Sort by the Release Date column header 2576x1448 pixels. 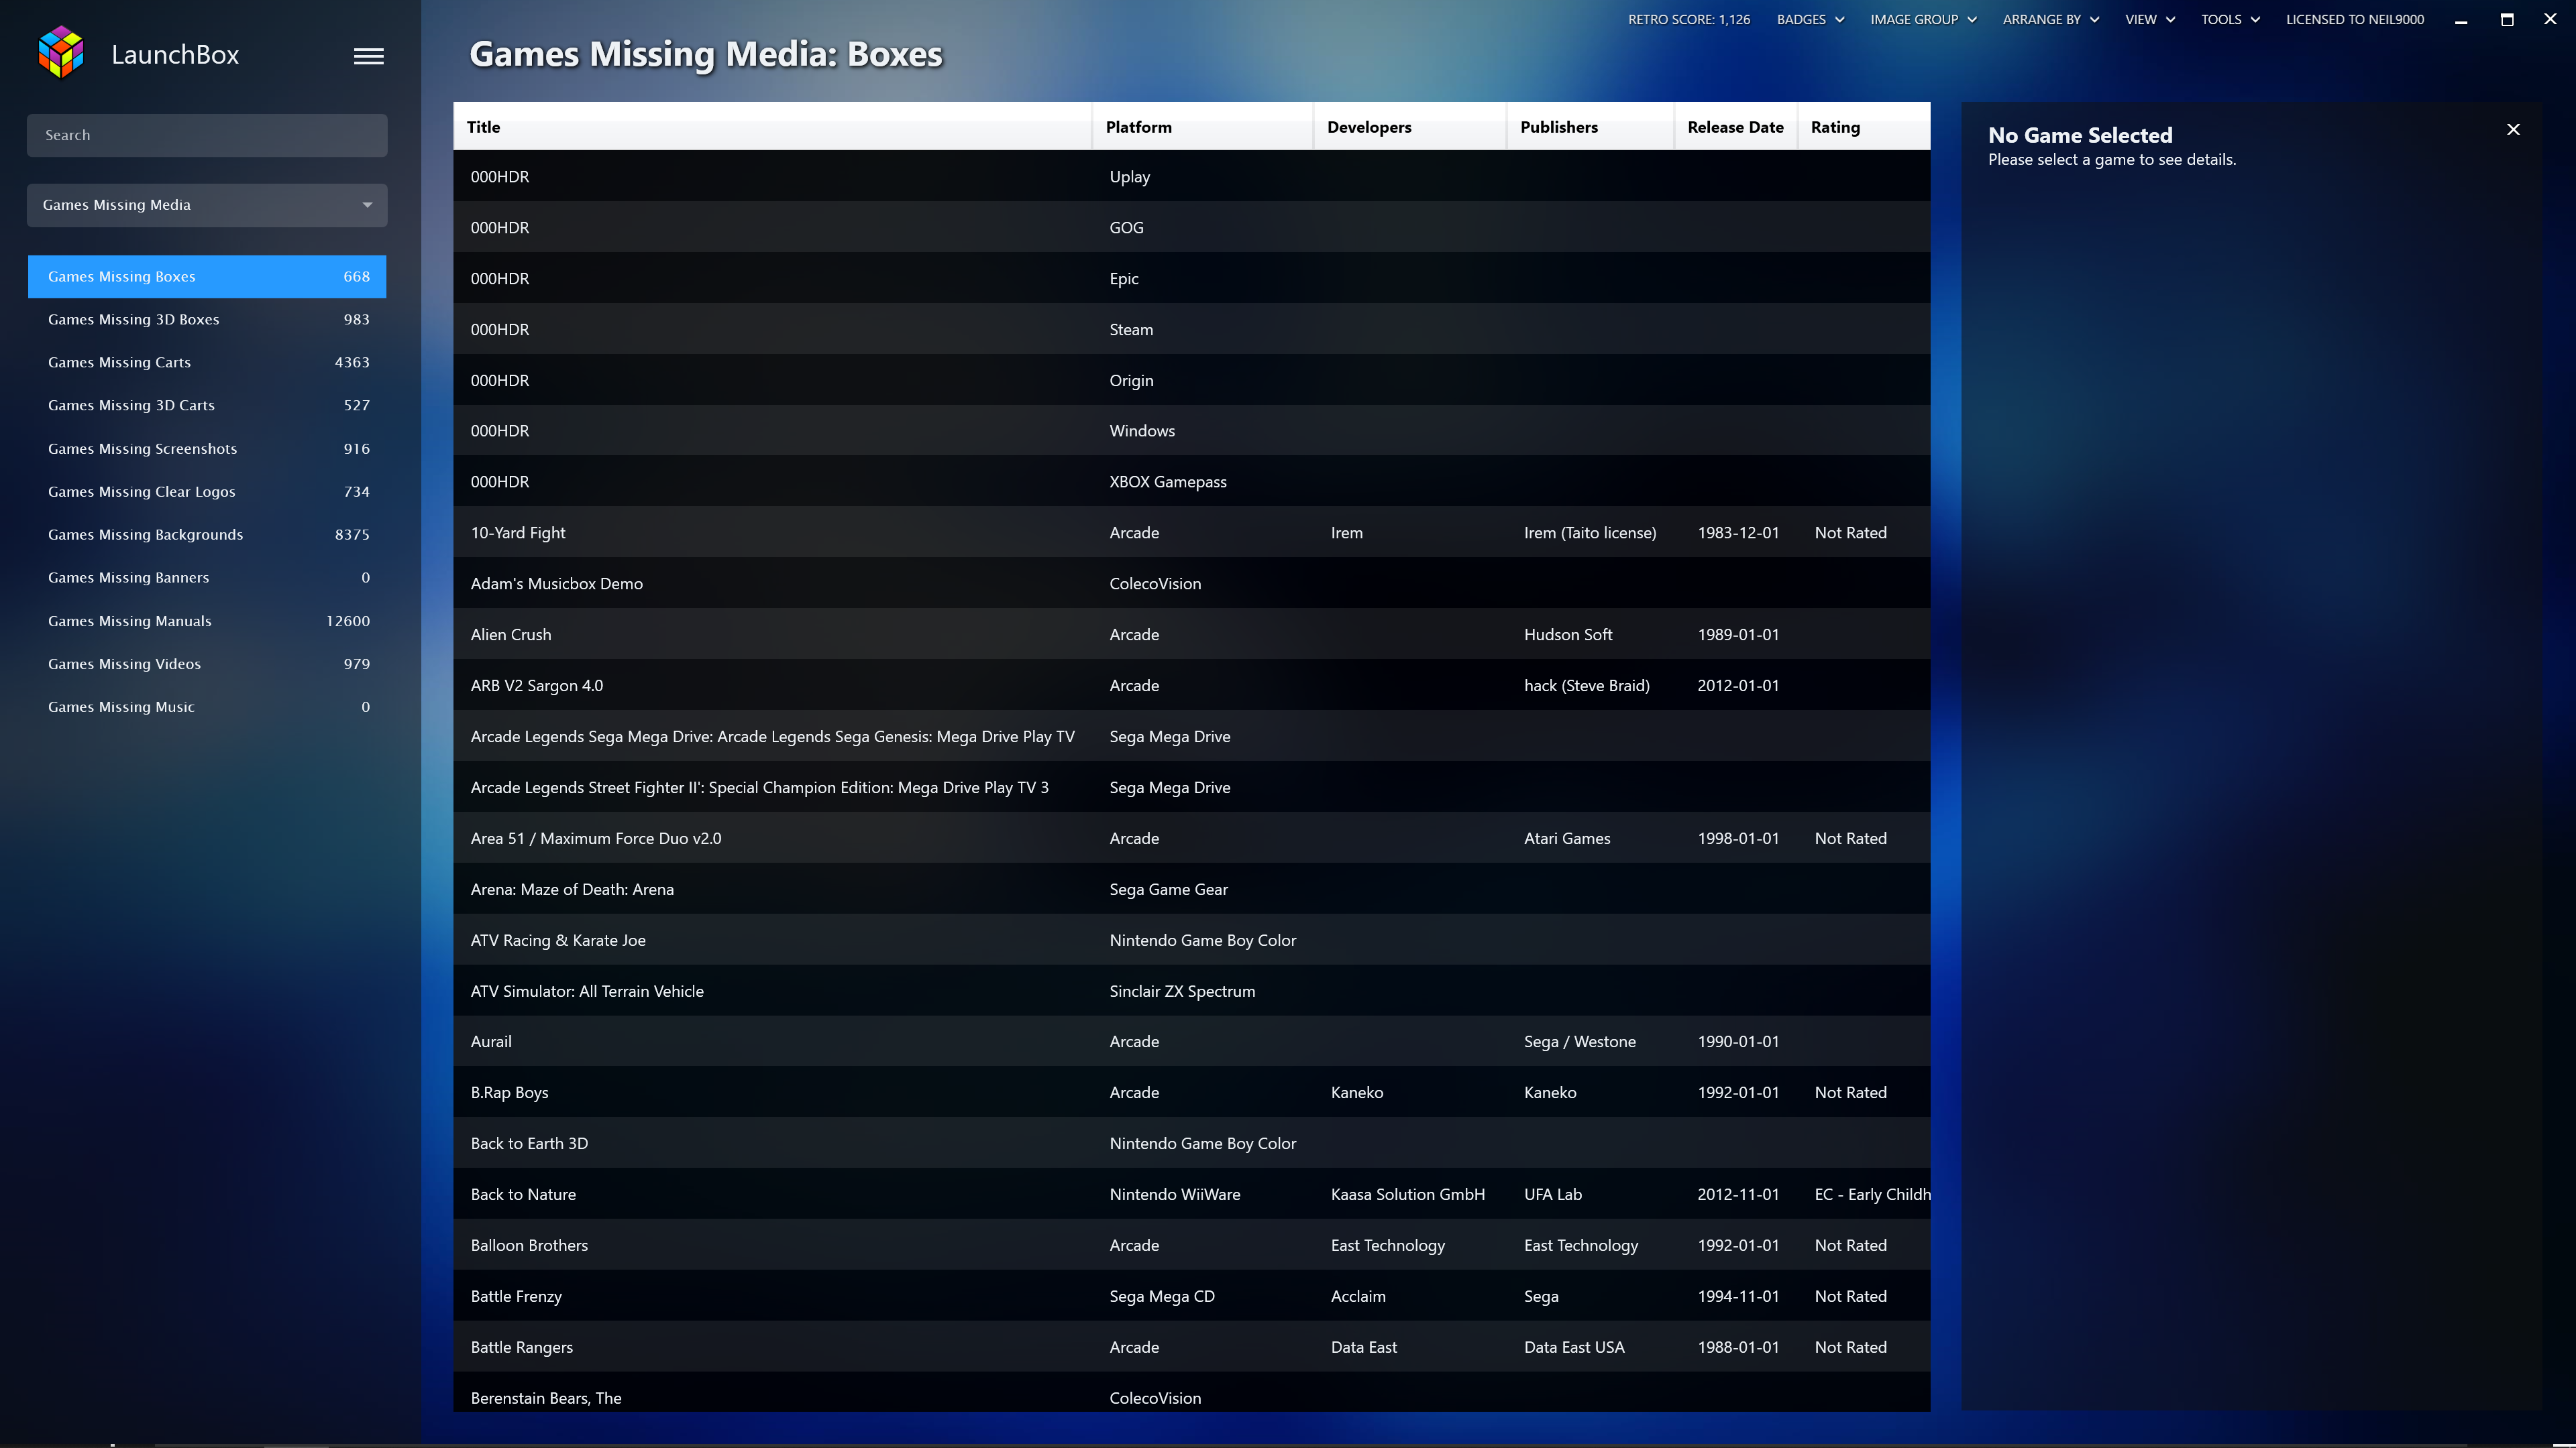(1736, 127)
